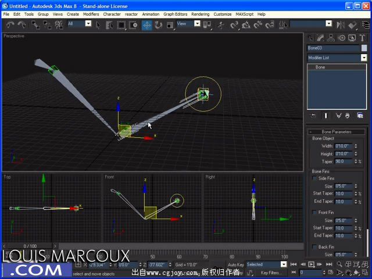The image size is (372, 279).
Task: Toggle Show End Result in modifier stack
Action: [325, 116]
